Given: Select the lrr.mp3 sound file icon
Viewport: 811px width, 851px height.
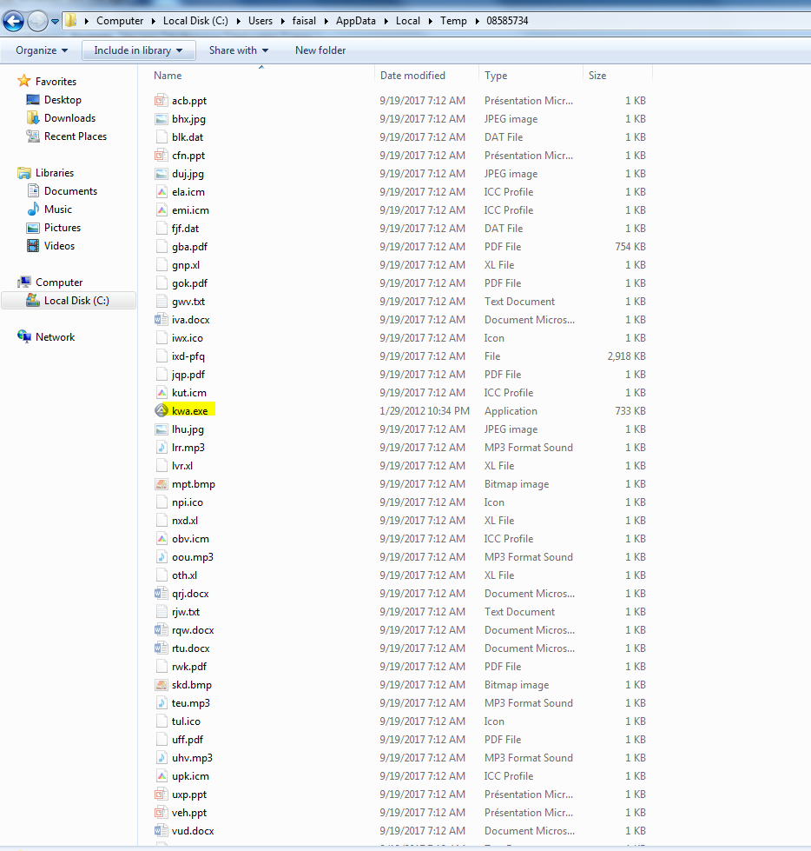Looking at the screenshot, I should 162,447.
